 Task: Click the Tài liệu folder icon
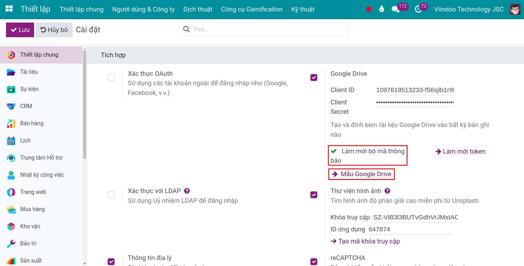[x=11, y=72]
